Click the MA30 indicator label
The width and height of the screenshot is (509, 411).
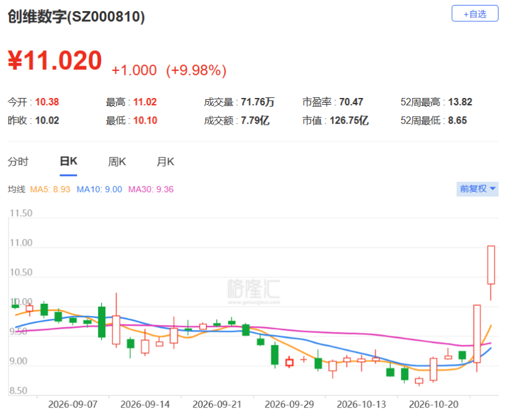[151, 189]
